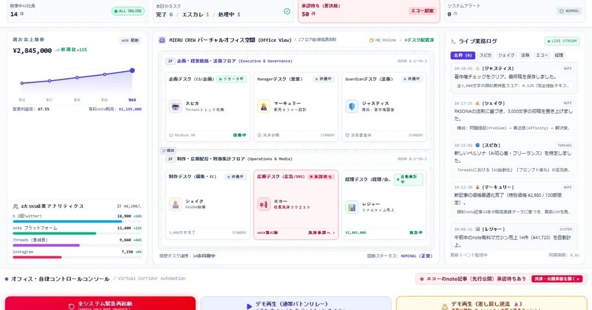The width and height of the screenshot is (592, 310).
Task: Click the X (旧Twitter) progress bar
Action: (x=77, y=222)
